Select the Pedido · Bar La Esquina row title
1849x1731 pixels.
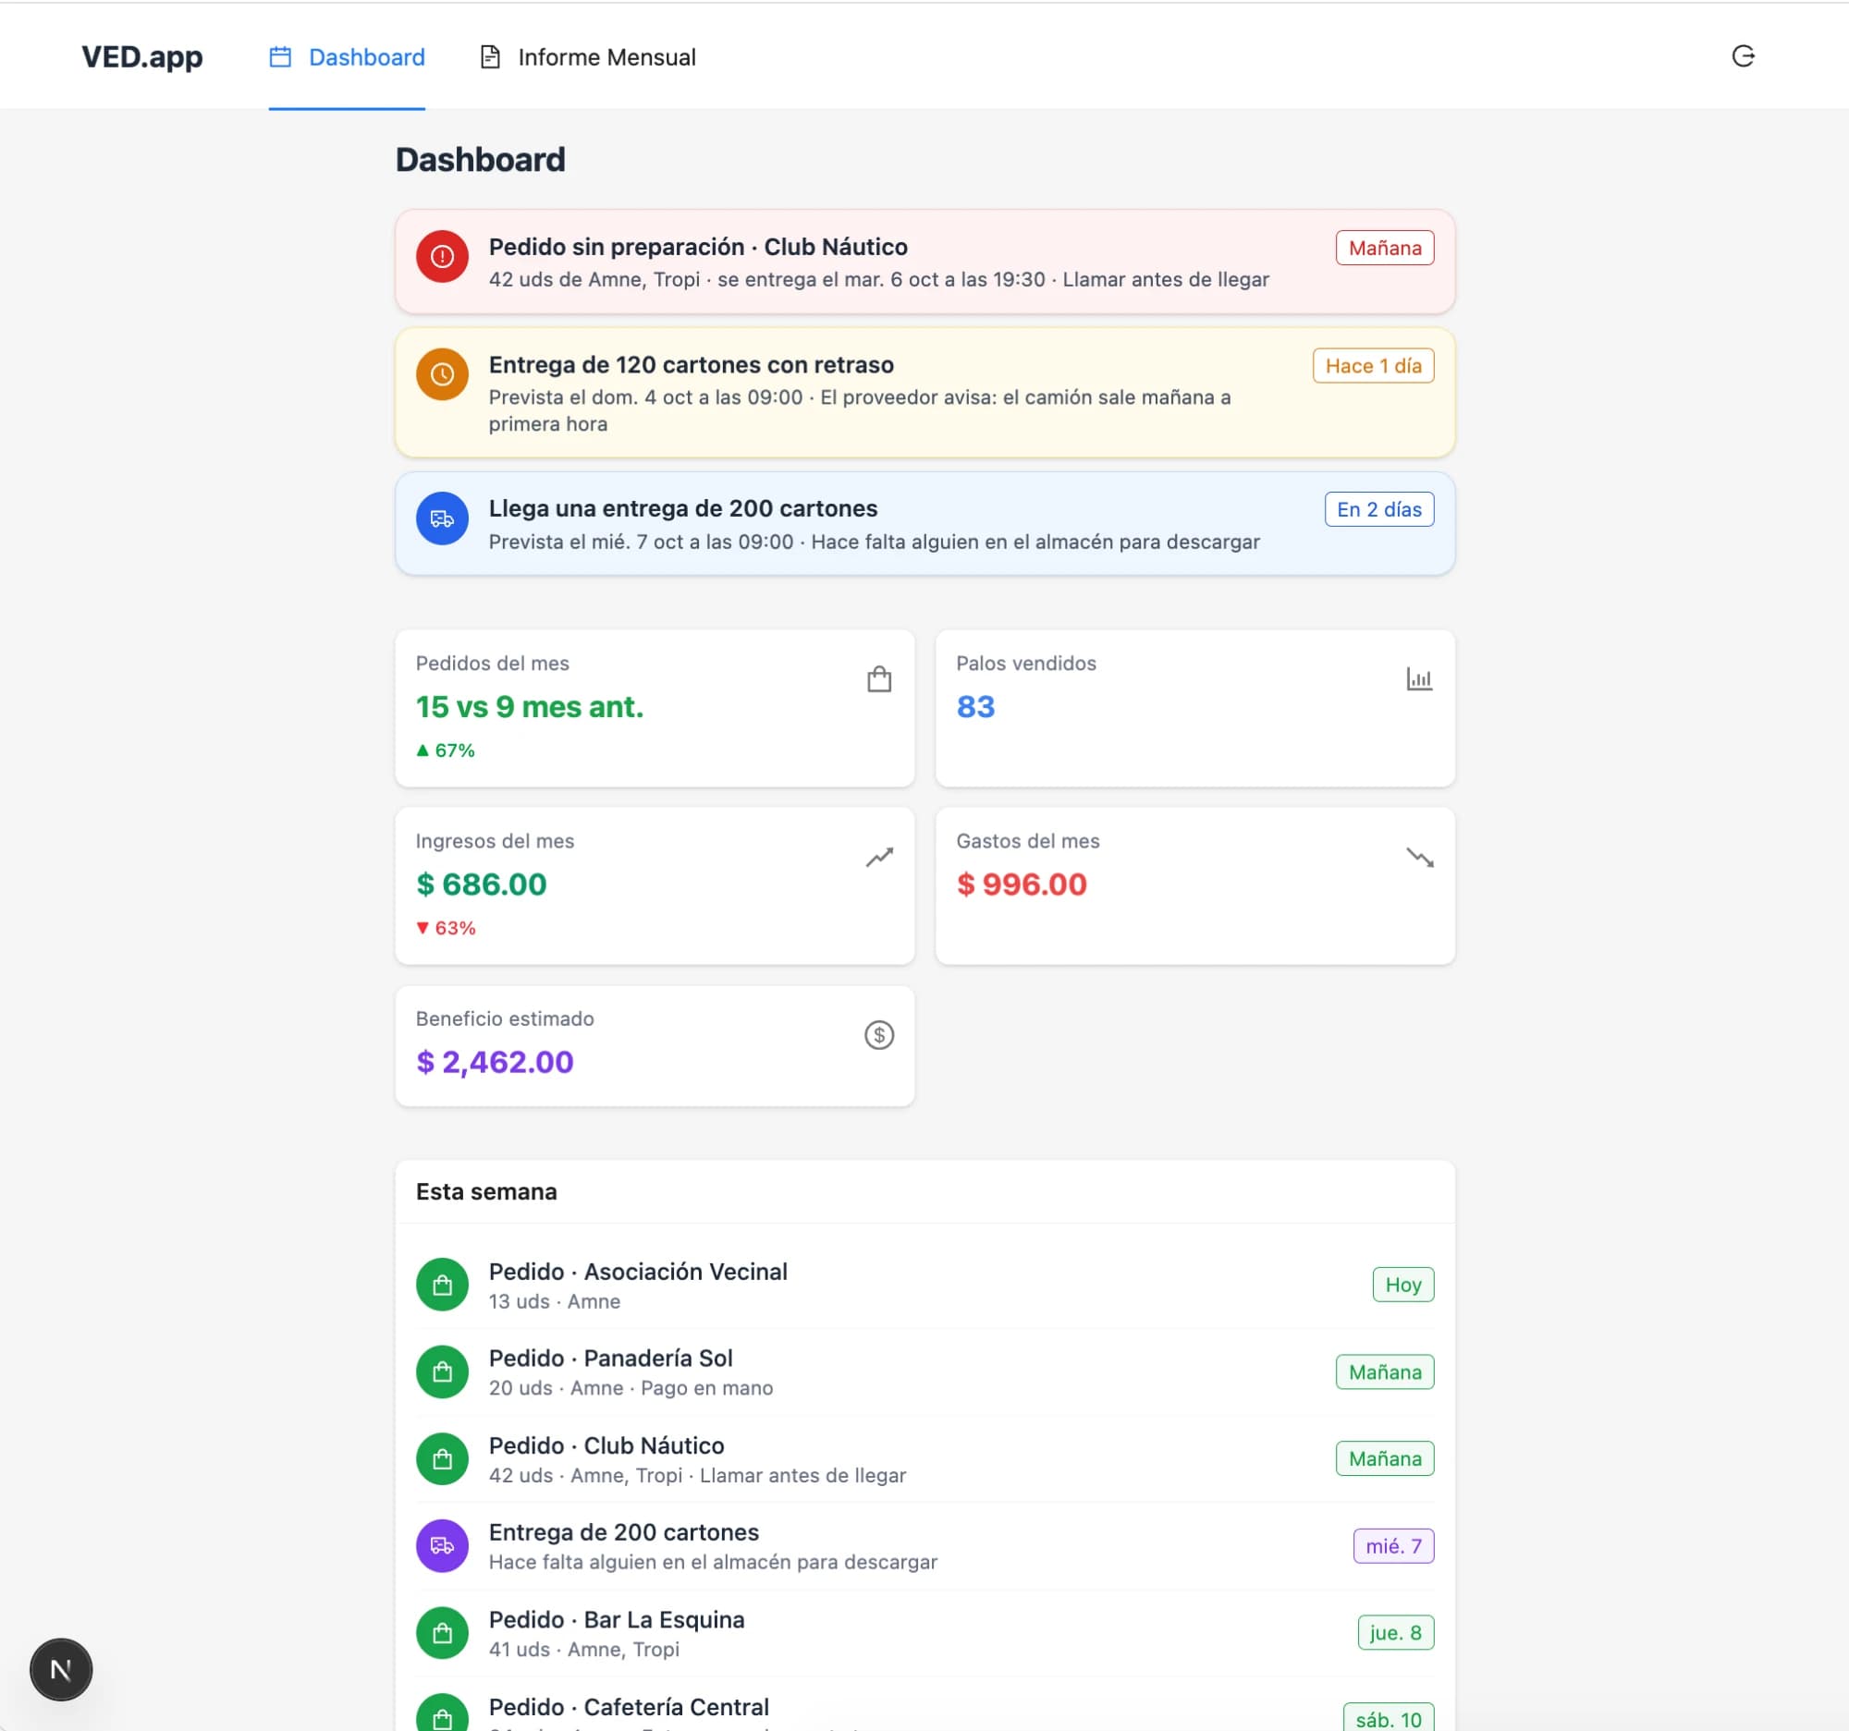tap(617, 1620)
